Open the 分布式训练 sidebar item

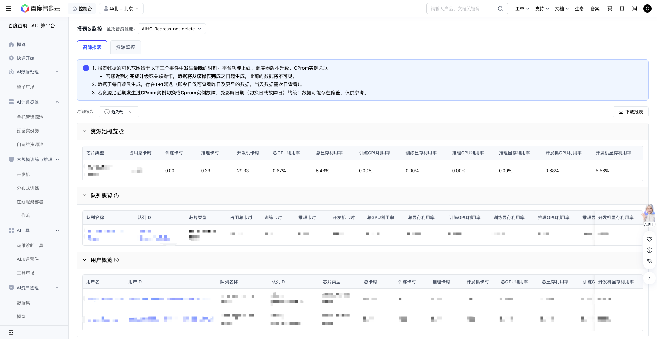pos(28,188)
